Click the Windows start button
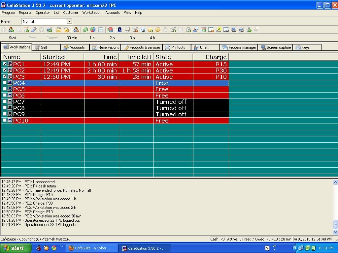338x253 pixels. [x=16, y=248]
